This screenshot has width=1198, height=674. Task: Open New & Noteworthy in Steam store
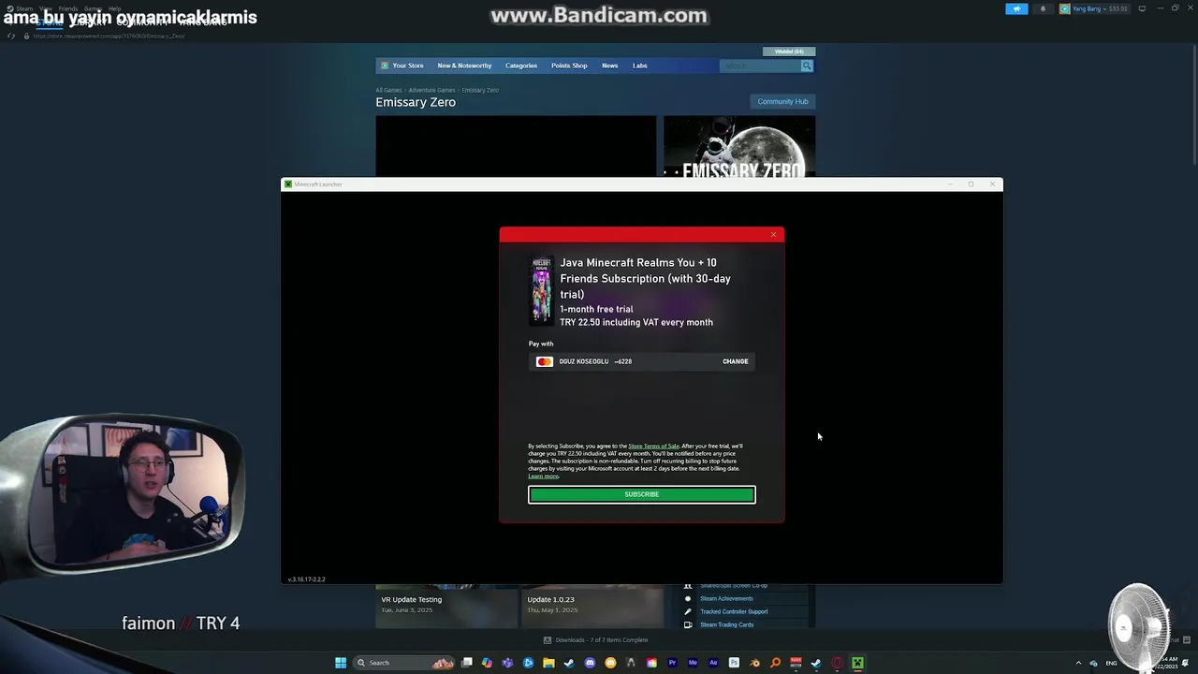464,66
